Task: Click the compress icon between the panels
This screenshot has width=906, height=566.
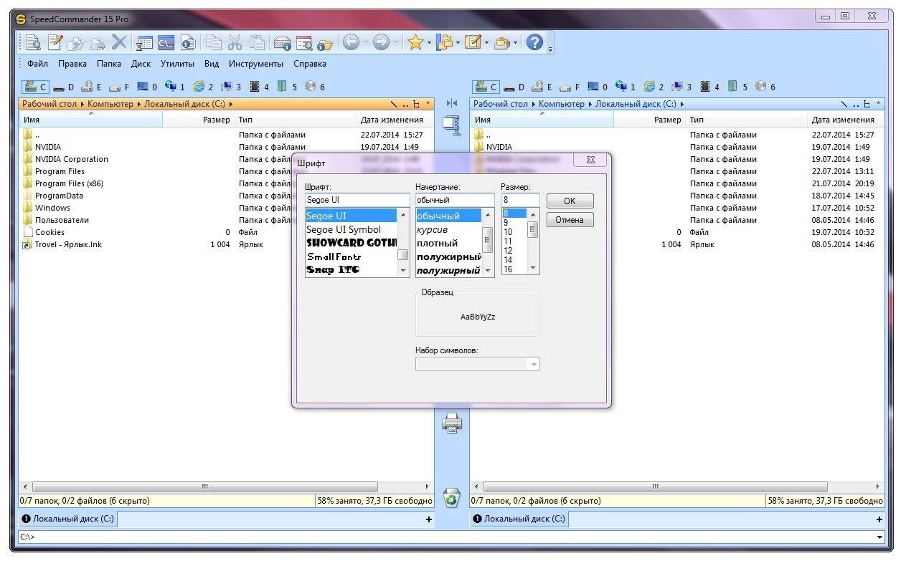Action: tap(452, 125)
